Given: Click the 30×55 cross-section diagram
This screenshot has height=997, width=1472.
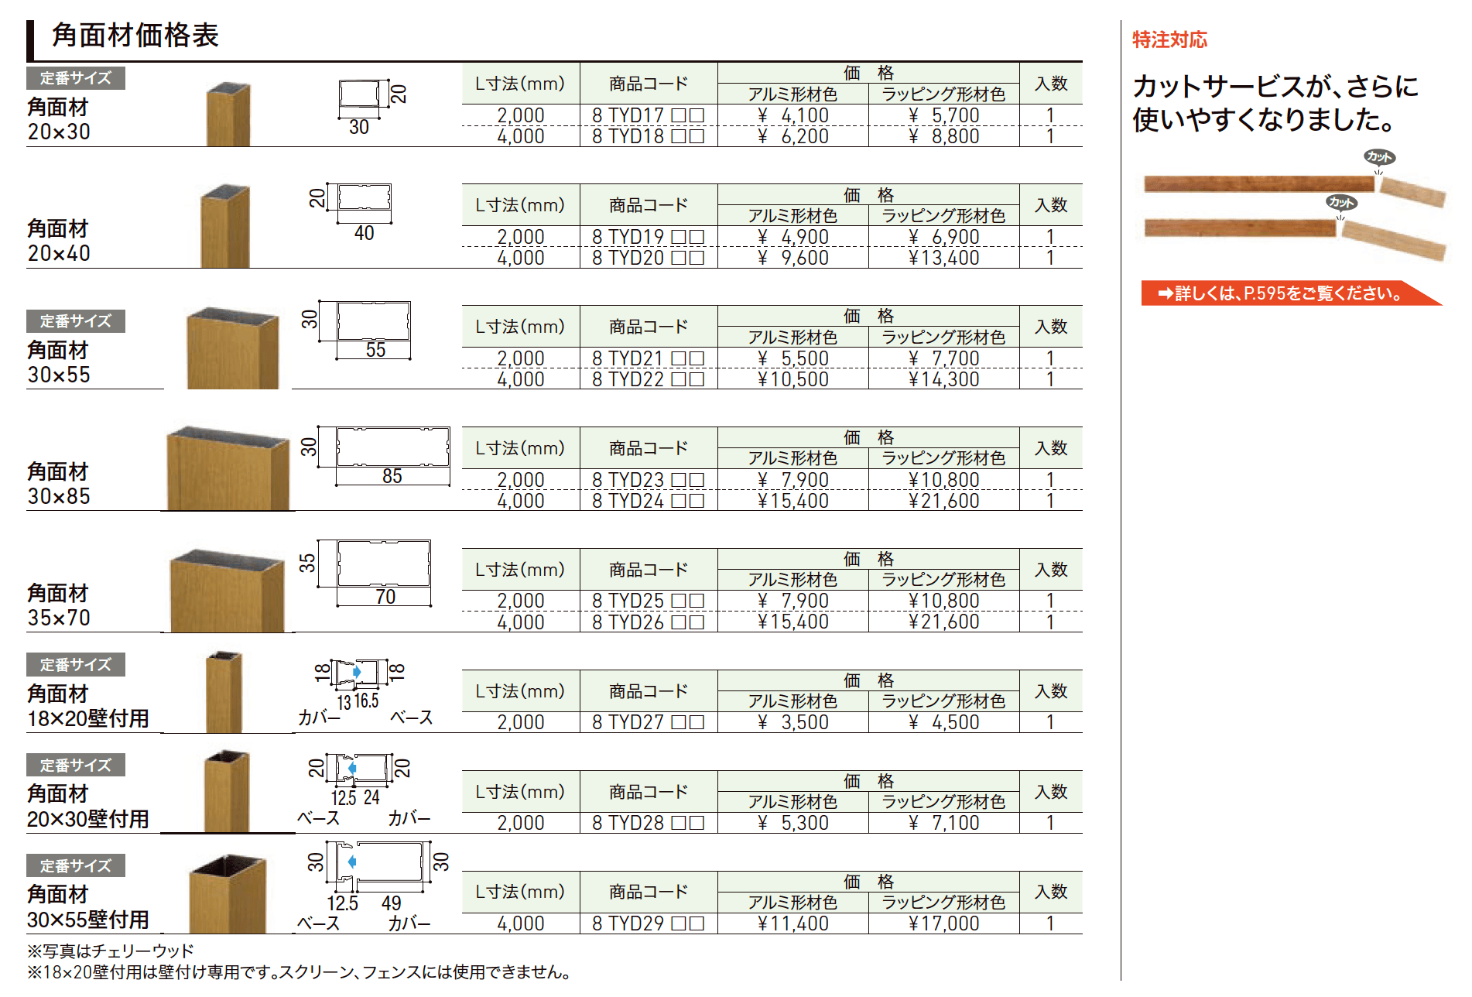Looking at the screenshot, I should (x=356, y=330).
